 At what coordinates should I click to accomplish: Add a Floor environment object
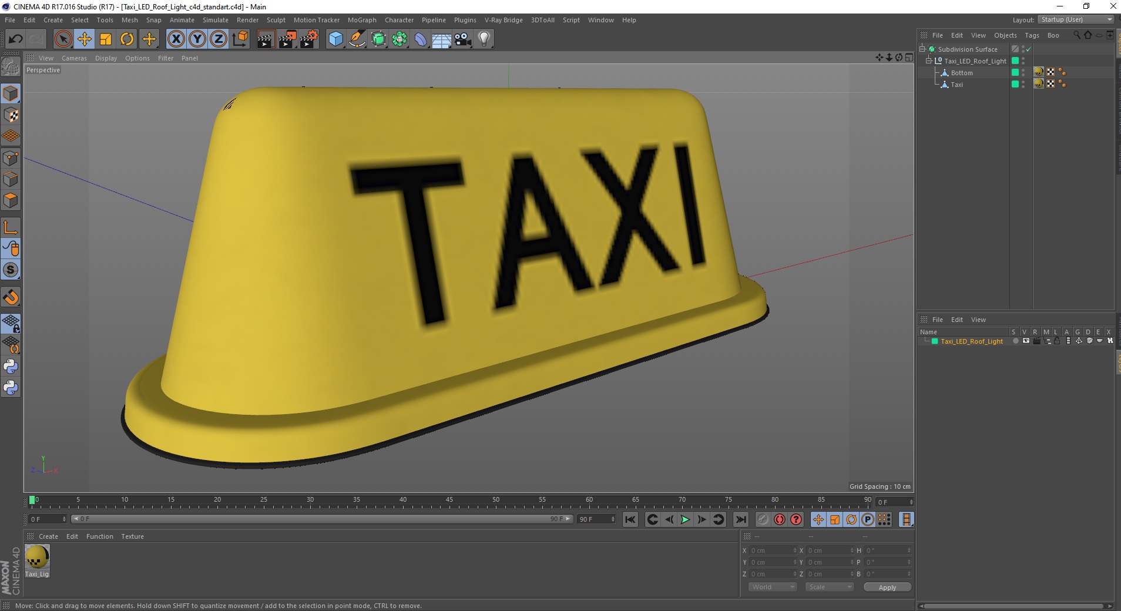442,39
